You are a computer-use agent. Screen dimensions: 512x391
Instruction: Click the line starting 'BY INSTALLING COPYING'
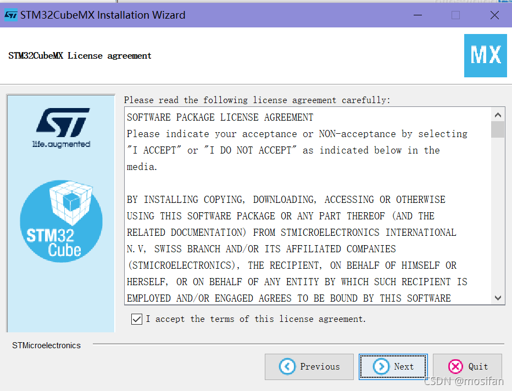286,200
